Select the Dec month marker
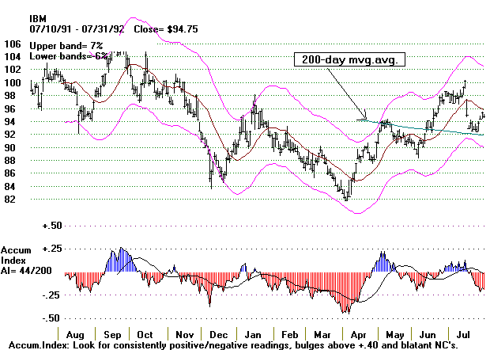This screenshot has height=350, width=490. (218, 334)
